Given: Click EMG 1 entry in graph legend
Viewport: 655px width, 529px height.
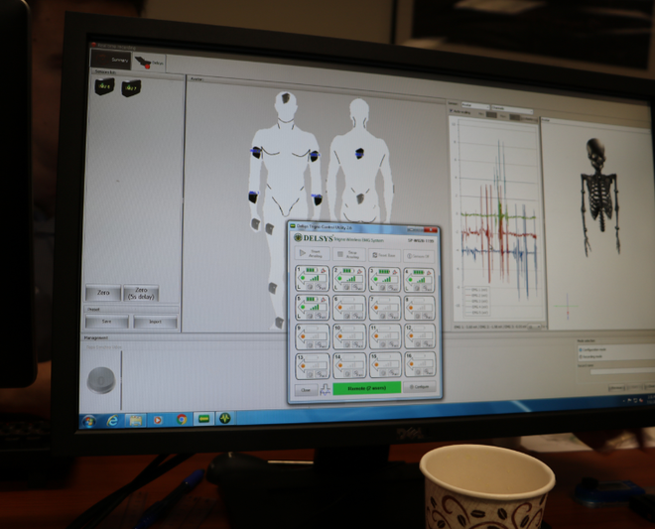Looking at the screenshot, I should (476, 289).
